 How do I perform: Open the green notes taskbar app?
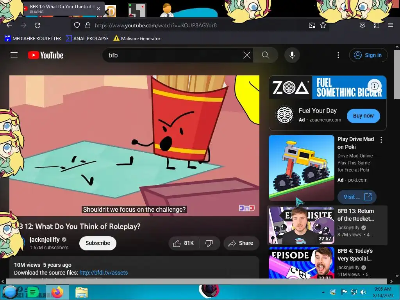(33, 292)
